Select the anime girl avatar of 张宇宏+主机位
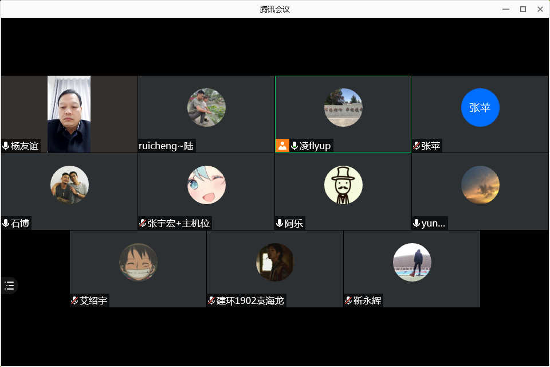This screenshot has height=367, width=550. (x=206, y=185)
